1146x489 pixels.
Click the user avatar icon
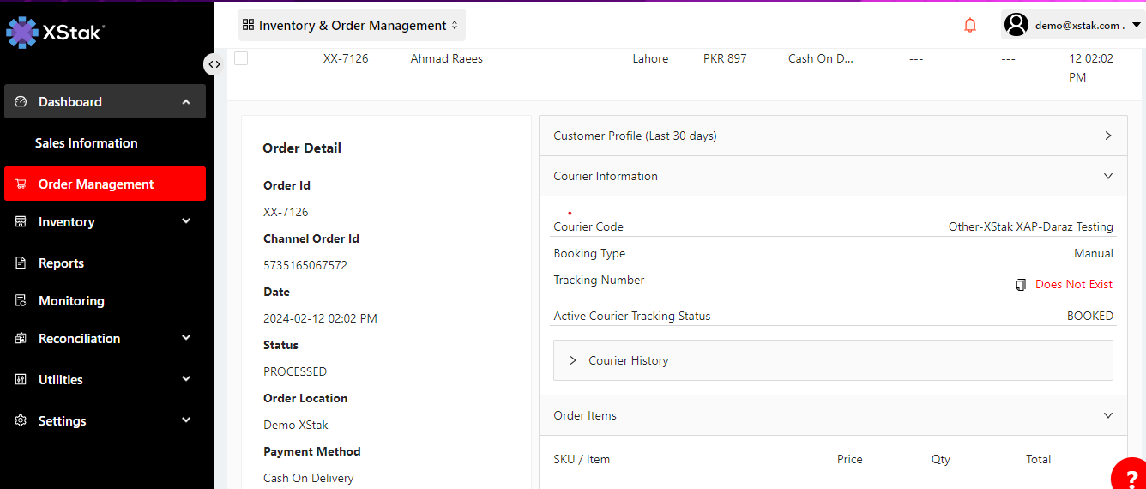tap(1016, 25)
